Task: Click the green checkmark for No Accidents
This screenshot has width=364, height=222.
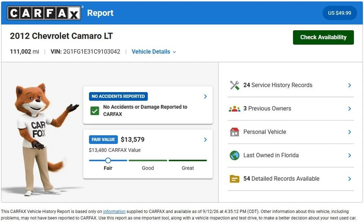Action: tap(95, 111)
